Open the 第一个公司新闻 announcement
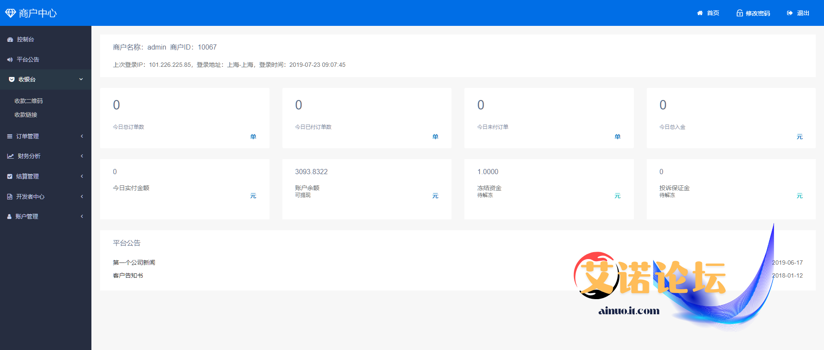The width and height of the screenshot is (824, 350). (x=134, y=262)
